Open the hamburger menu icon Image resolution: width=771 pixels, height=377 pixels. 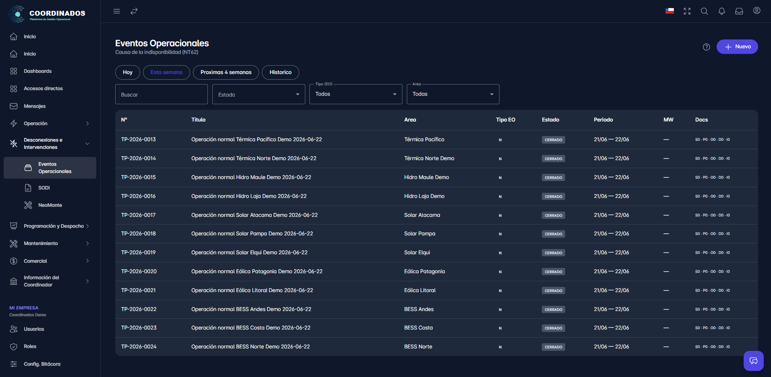pos(117,11)
